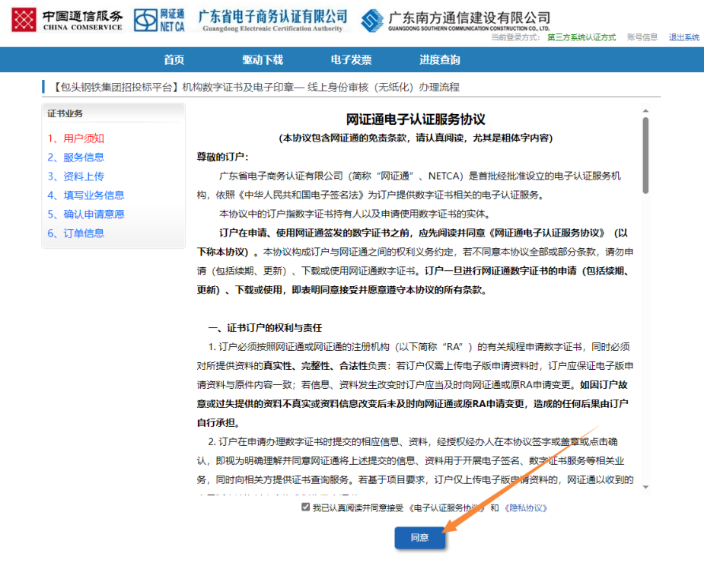Click the 第三方系统认证方式 login method text
The image size is (704, 573).
(x=581, y=37)
